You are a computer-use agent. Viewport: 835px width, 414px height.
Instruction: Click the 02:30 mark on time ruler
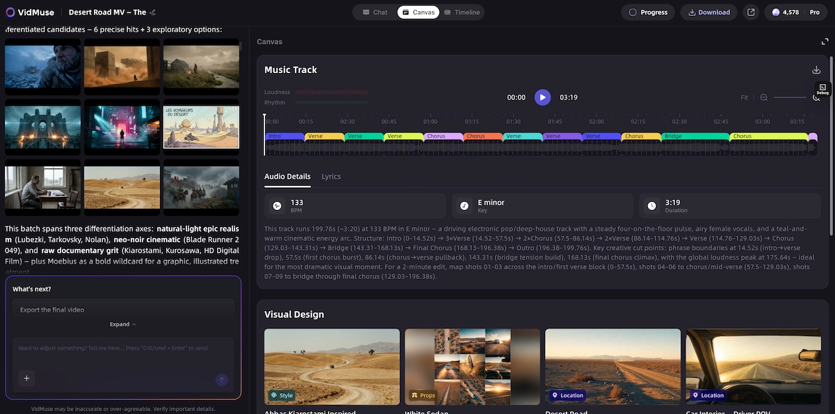tap(679, 121)
